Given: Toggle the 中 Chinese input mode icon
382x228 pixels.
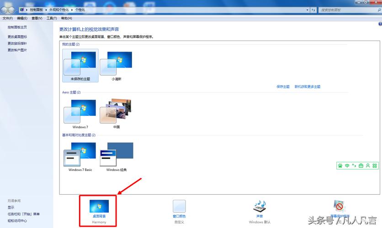Looking at the screenshot, I should (x=347, y=166).
